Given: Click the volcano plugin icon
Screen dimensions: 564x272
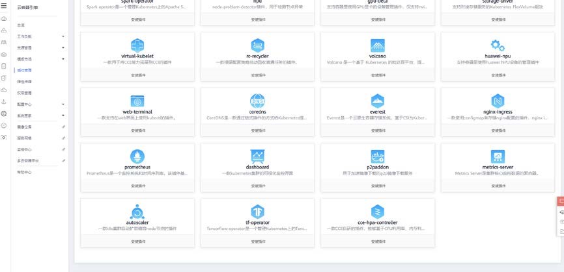Looking at the screenshot, I should [x=378, y=45].
